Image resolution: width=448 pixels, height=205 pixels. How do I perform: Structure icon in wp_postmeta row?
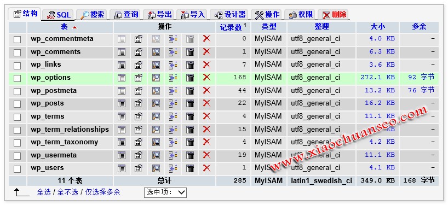(139, 91)
